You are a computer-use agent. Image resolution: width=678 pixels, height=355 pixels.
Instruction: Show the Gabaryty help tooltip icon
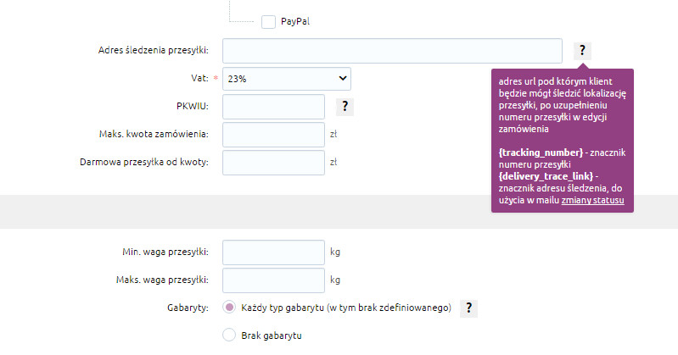(468, 308)
